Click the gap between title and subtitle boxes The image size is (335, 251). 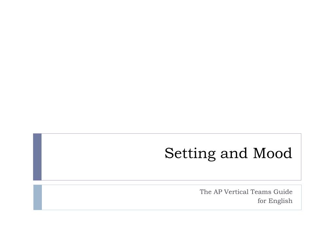[167, 183]
